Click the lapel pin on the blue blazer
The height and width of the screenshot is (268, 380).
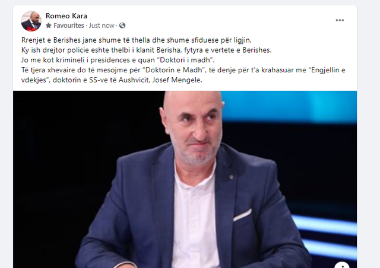point(231,177)
